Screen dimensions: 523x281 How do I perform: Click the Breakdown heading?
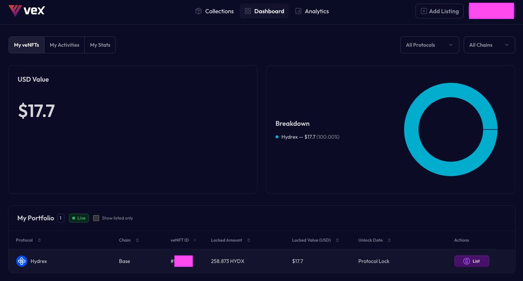pos(292,124)
